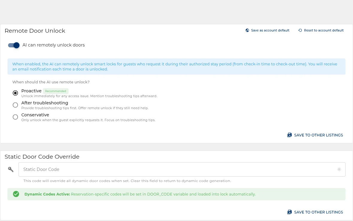Toggle off AI can remotely unlock doors switch

click(x=14, y=45)
